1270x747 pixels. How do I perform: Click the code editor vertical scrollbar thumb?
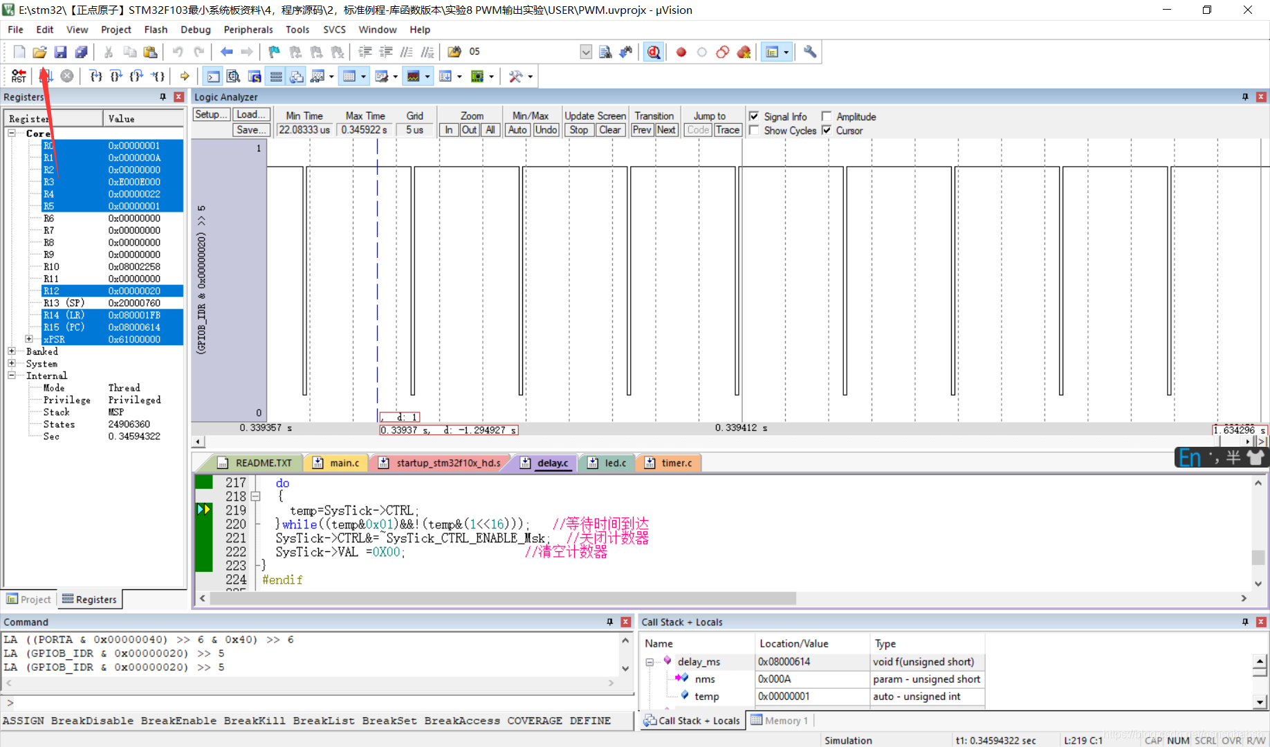[x=1258, y=557]
